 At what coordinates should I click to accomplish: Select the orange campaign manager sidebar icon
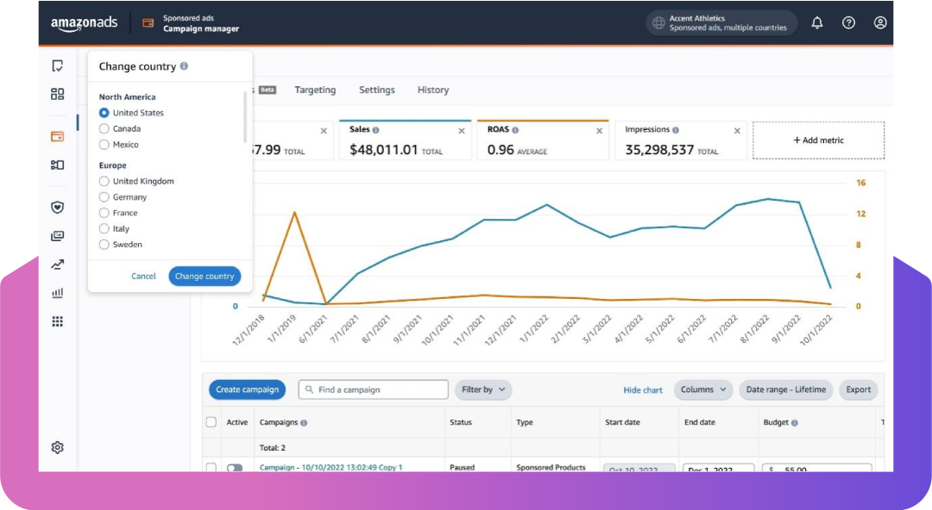(x=57, y=137)
